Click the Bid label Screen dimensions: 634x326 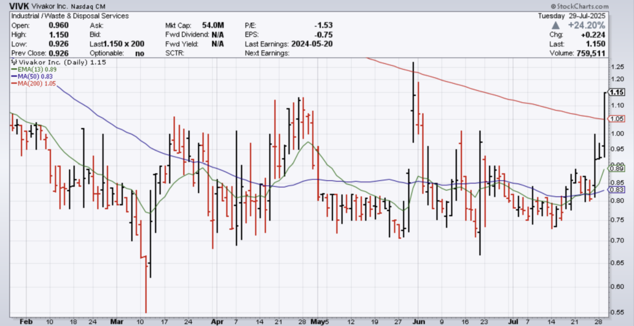pos(96,34)
